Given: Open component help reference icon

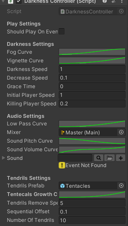Looking at the screenshot, I should pyautogui.click(x=105, y=1).
